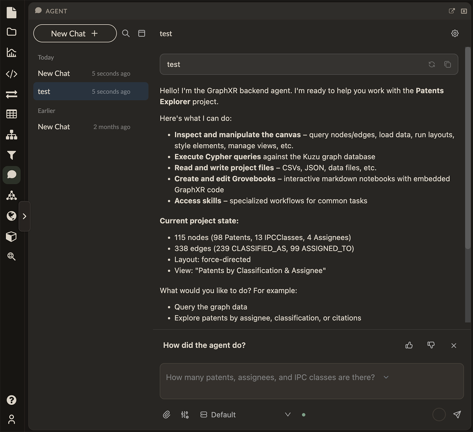Send the message with the paper plane
This screenshot has height=432, width=473.
tap(457, 415)
